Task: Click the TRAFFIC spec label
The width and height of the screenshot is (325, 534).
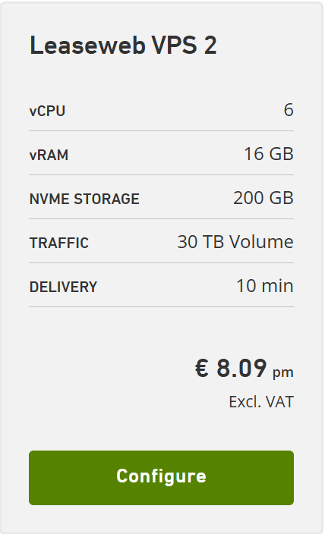Action: (x=59, y=243)
